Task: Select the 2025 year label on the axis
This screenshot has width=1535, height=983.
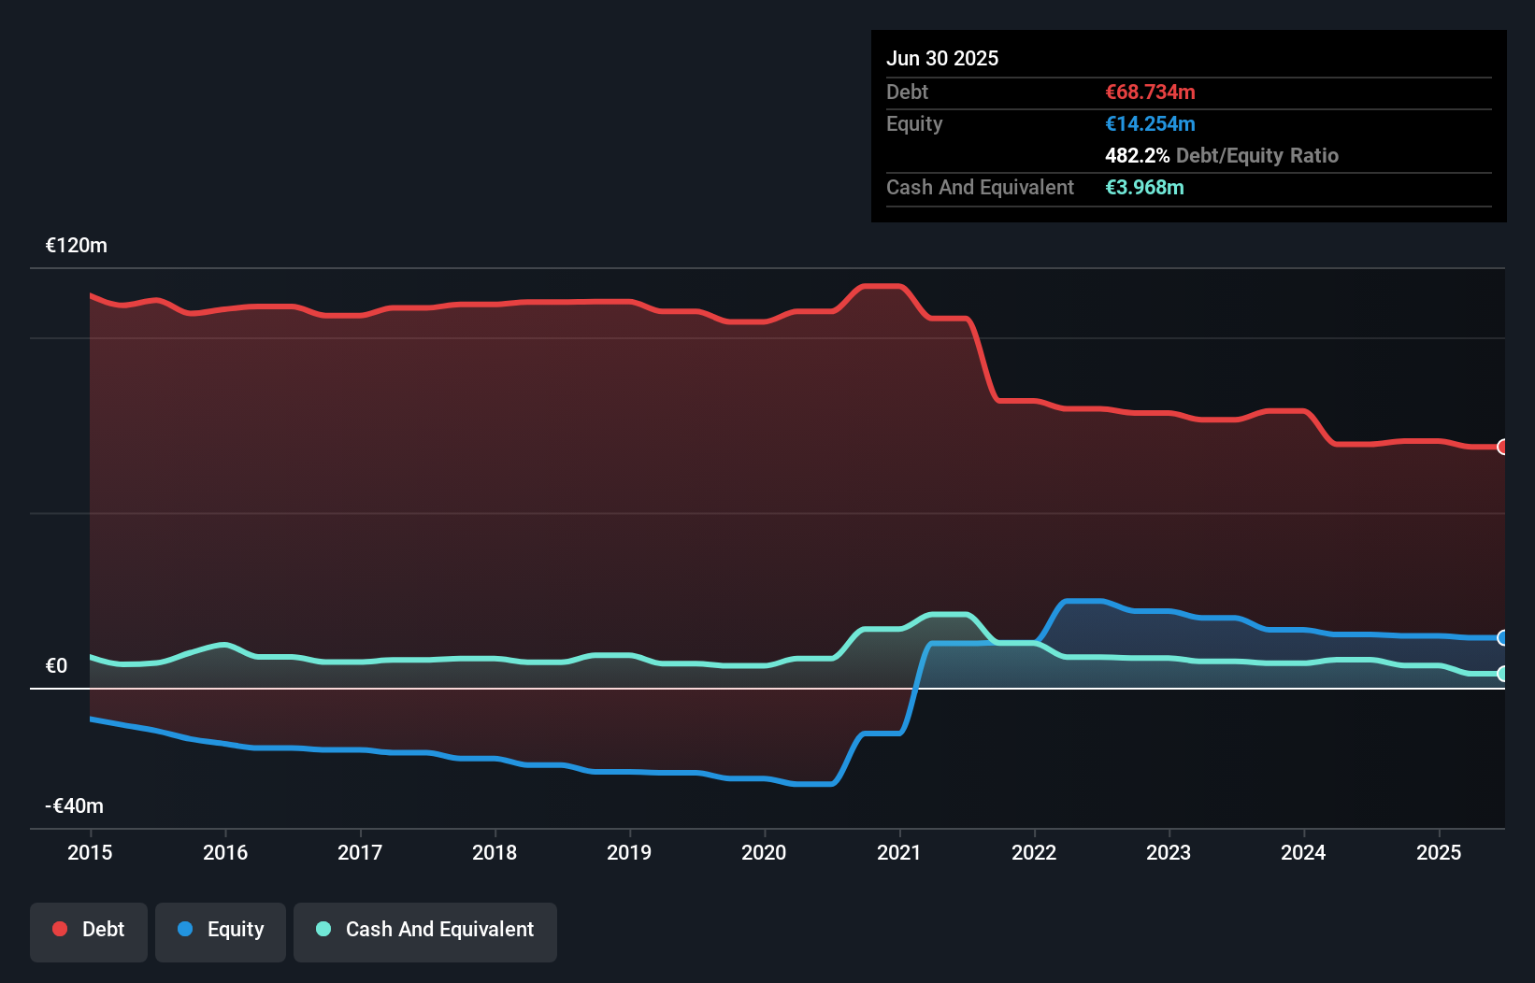Action: (1439, 852)
